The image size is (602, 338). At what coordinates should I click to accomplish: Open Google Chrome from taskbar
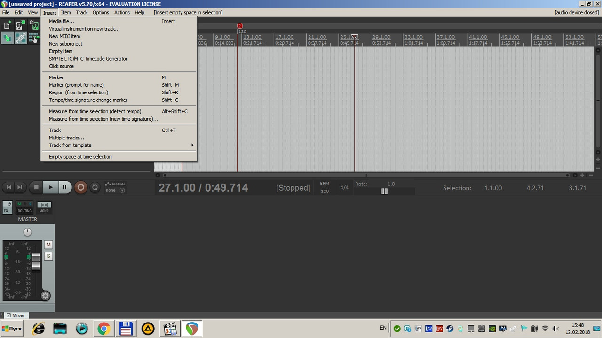click(x=104, y=329)
